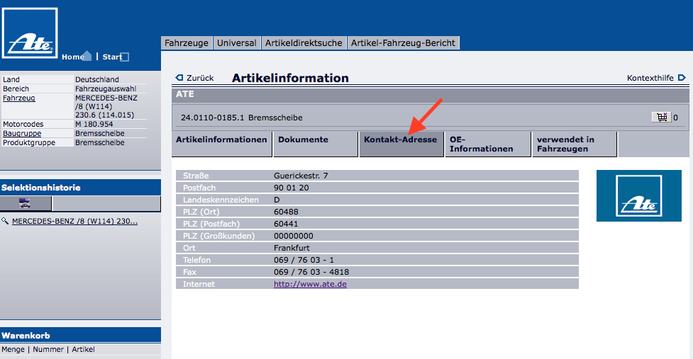Click the magnifier icon beside MERCEDES-BENZ entry
Viewport: 693px width, 359px height.
coord(6,222)
